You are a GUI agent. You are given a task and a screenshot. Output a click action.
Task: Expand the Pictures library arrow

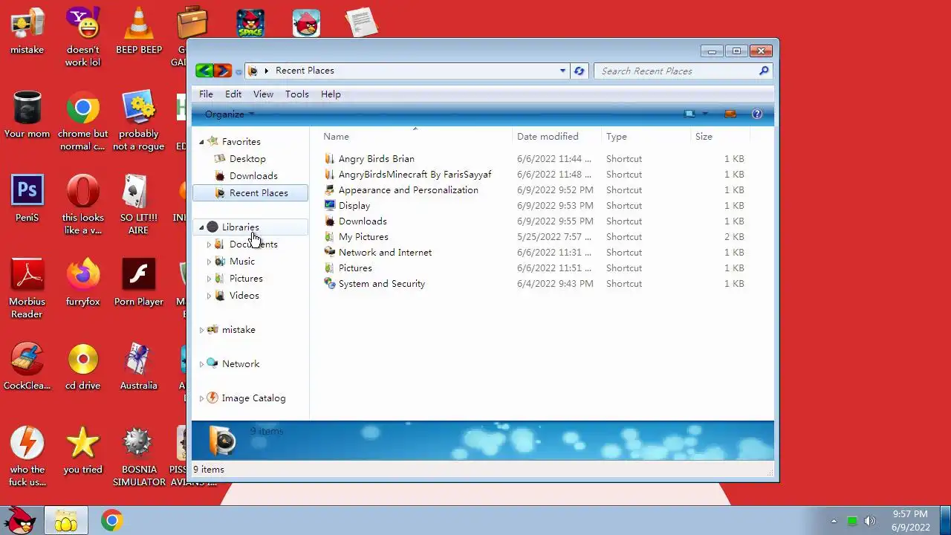(x=209, y=279)
